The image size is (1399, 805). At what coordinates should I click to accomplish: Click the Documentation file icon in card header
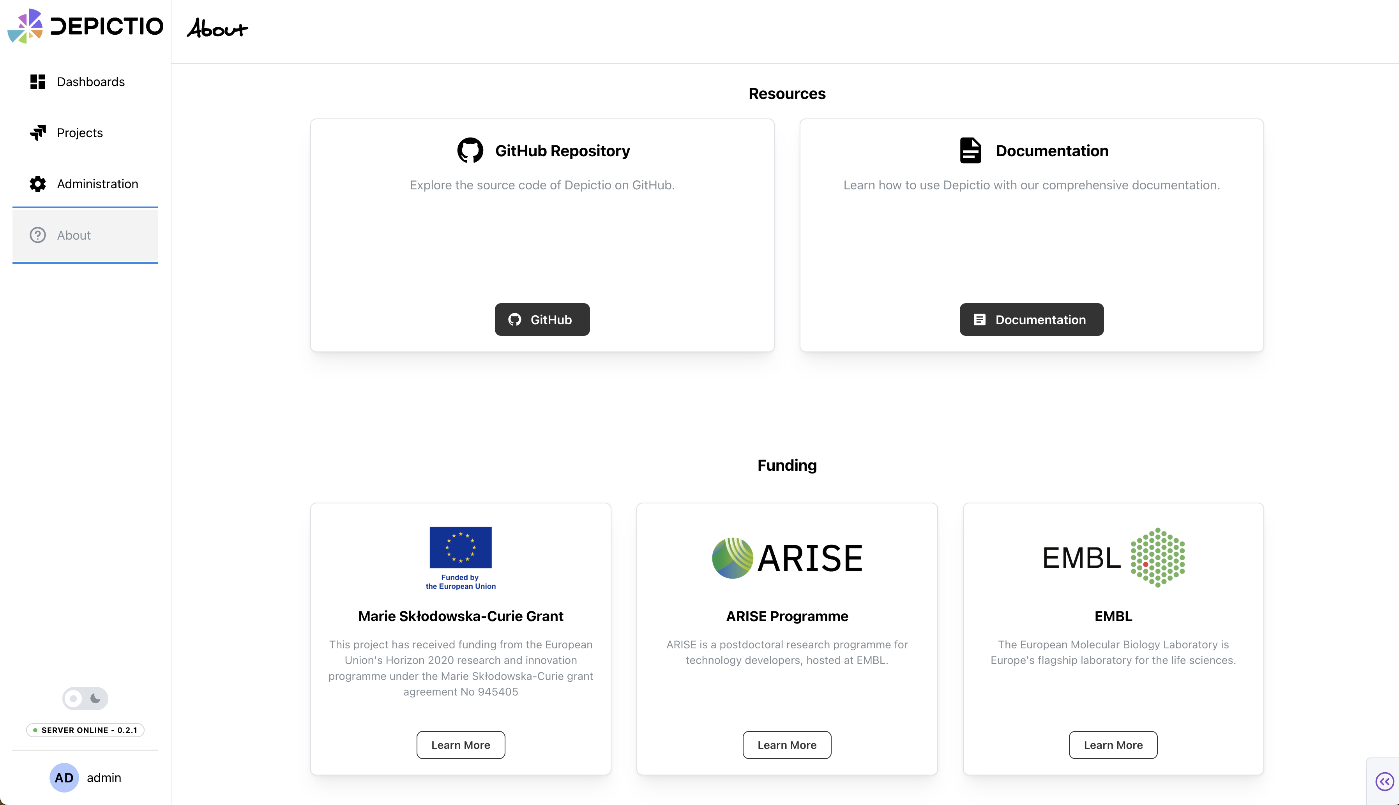[970, 150]
